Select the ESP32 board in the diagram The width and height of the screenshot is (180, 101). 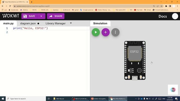click(x=135, y=61)
